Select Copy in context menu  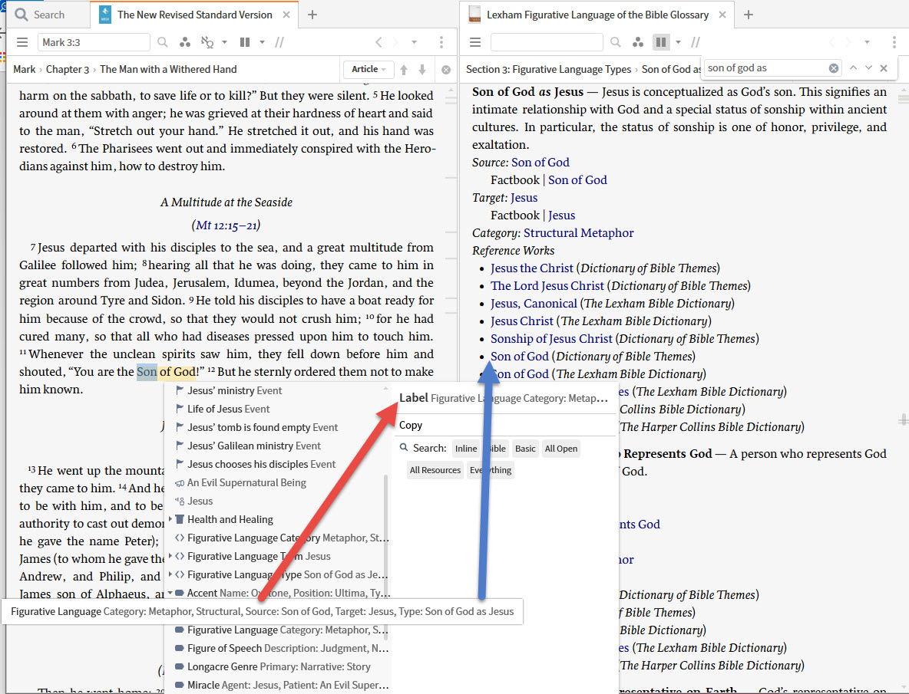click(411, 426)
